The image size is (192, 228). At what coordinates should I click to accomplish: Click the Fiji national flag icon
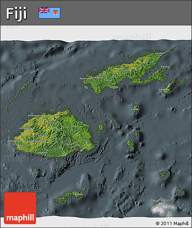click(x=49, y=13)
